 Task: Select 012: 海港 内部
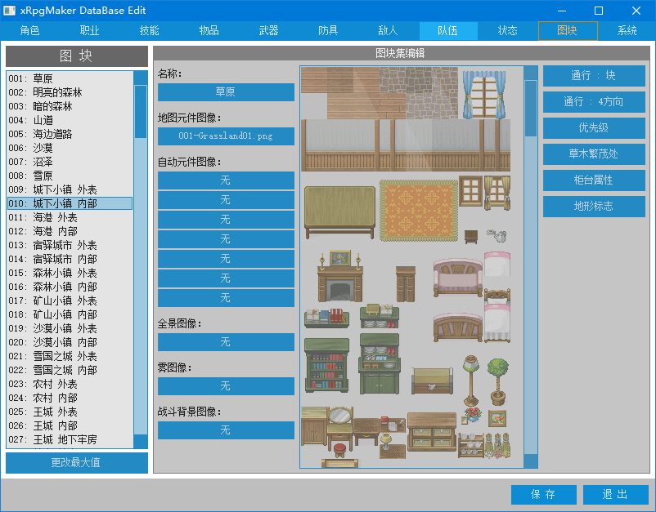70,231
